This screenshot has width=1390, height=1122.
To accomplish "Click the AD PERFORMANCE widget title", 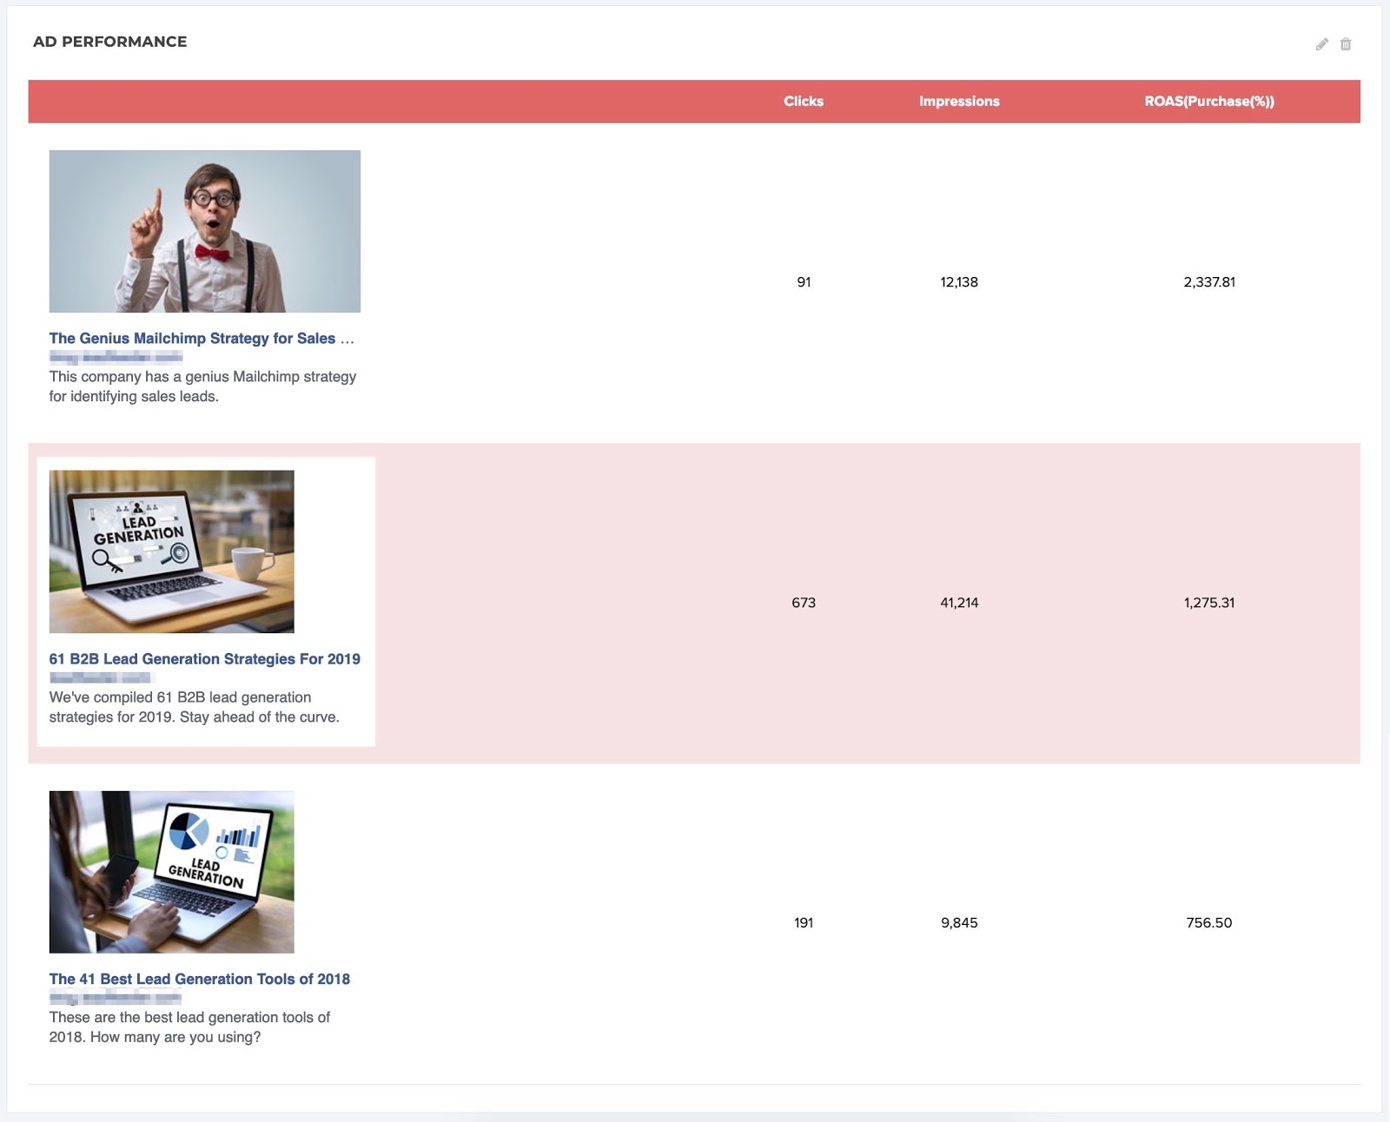I will (109, 42).
